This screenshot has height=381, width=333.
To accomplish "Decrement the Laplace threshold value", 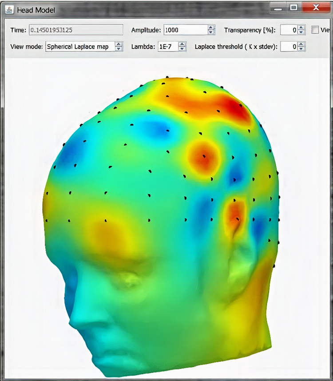I will click(301, 49).
